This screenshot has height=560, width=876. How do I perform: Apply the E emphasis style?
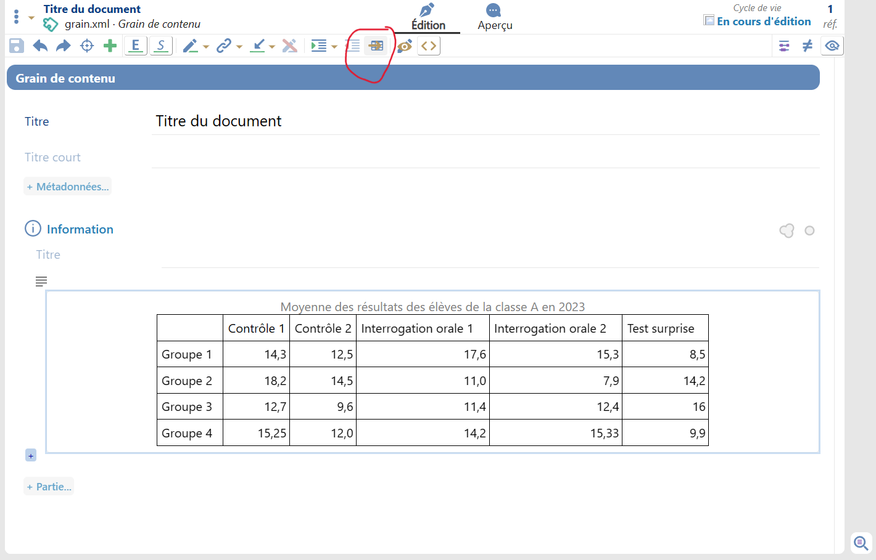coord(136,46)
